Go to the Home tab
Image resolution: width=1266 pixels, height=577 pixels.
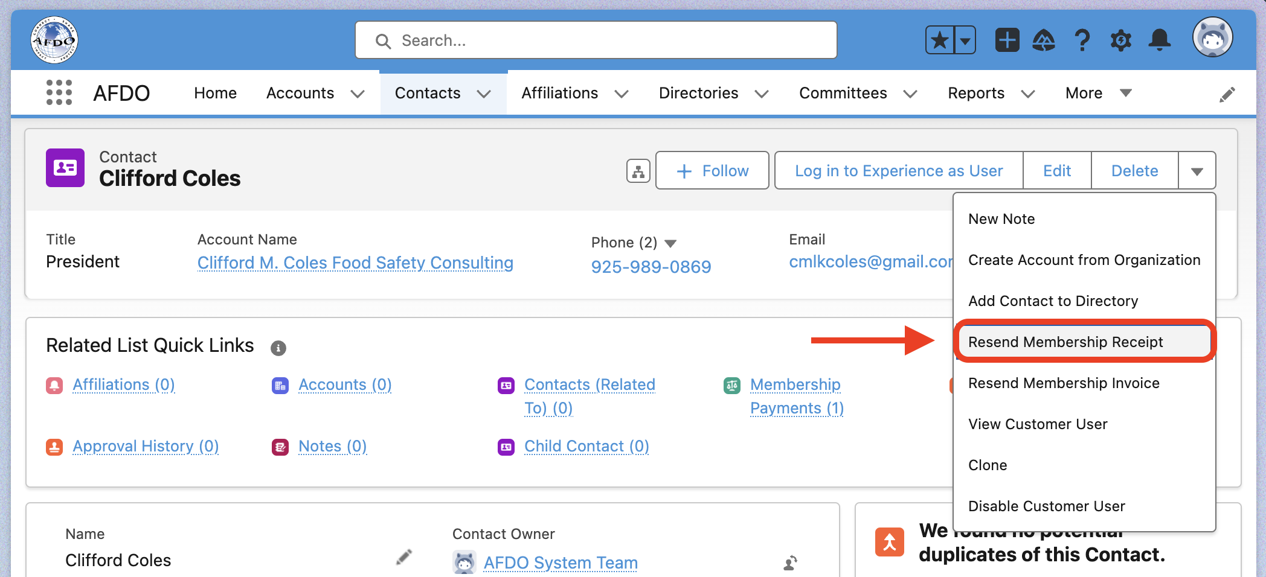[x=215, y=93]
